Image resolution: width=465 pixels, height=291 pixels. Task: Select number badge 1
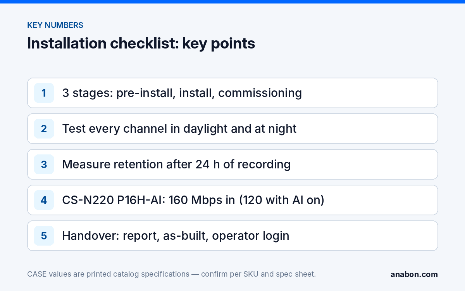44,93
